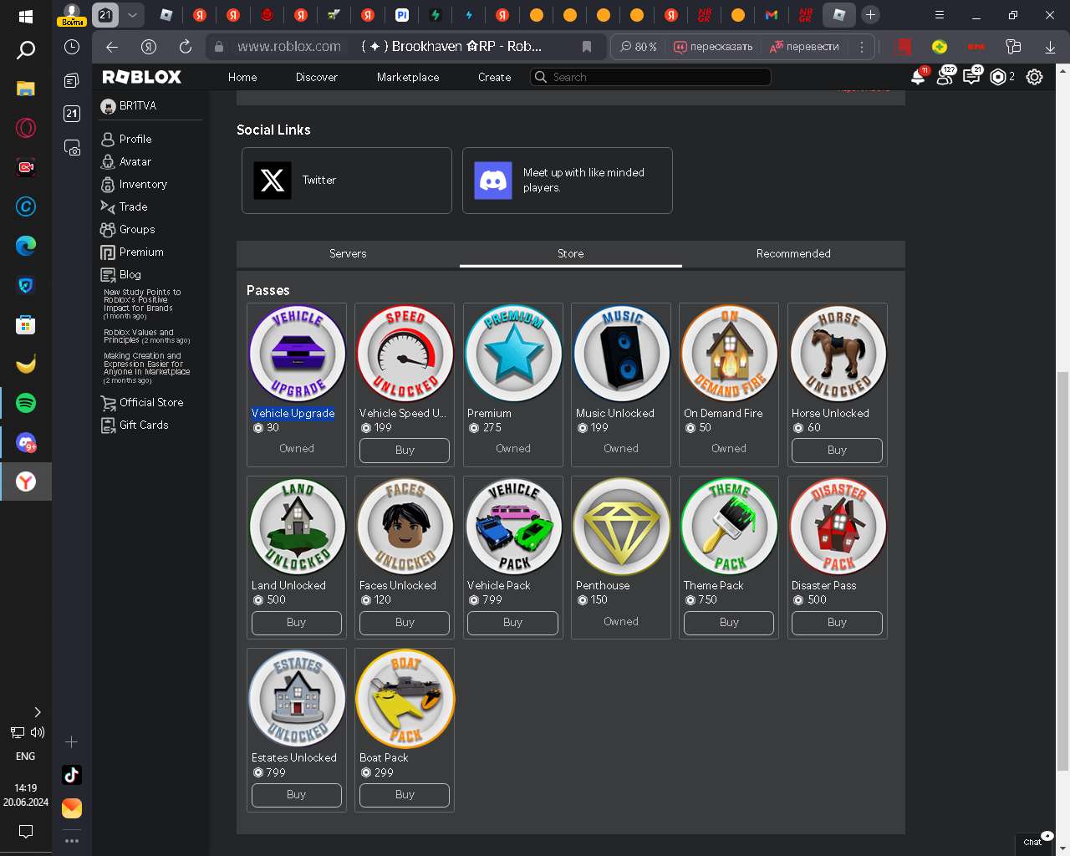Focus the Roblox Search field
Image resolution: width=1070 pixels, height=856 pixels.
[651, 77]
